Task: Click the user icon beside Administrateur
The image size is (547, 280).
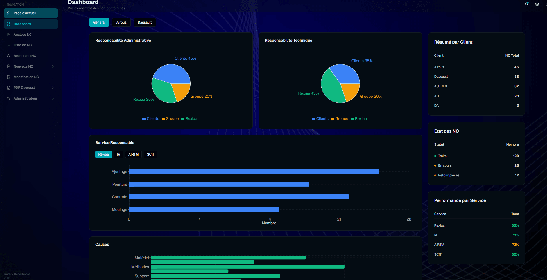Action: (9, 98)
